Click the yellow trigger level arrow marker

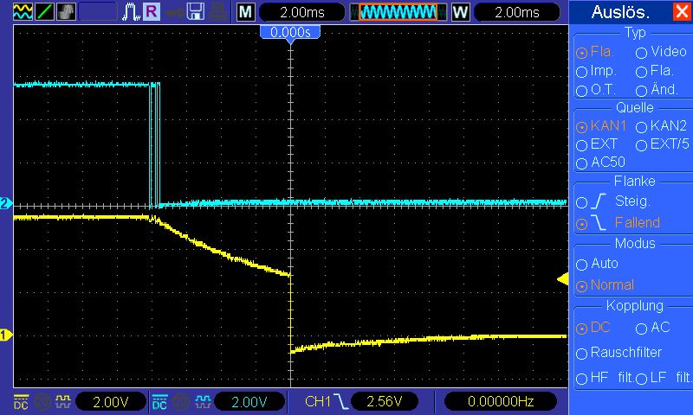click(562, 278)
